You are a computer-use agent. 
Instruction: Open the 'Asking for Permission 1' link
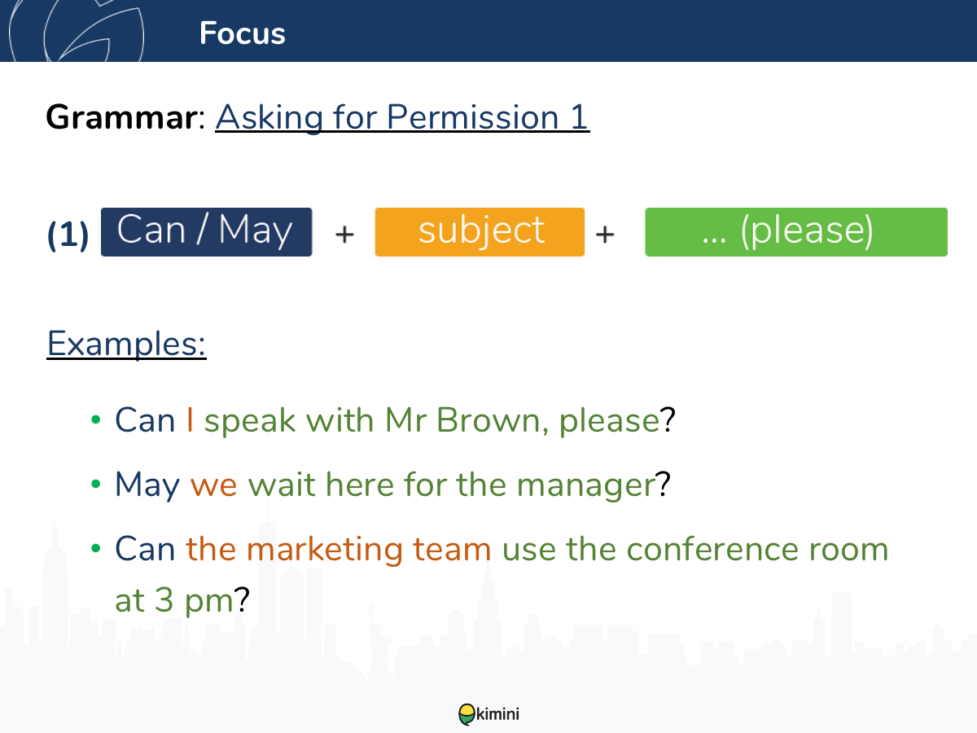pos(402,116)
